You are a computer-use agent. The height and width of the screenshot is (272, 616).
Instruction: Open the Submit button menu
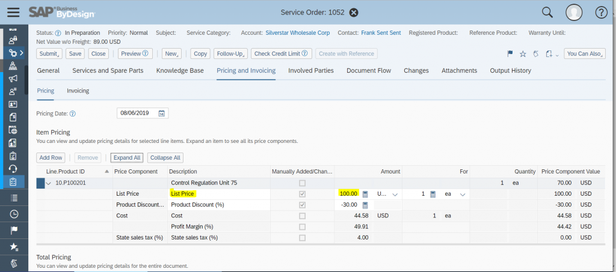tap(49, 53)
